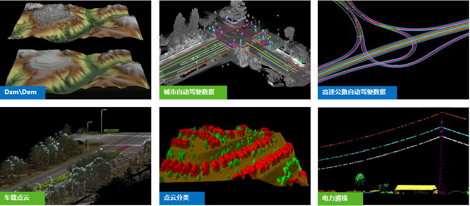
Task: Open the 高速公路自动驾驶数据 interchange image
Action: click(394, 49)
